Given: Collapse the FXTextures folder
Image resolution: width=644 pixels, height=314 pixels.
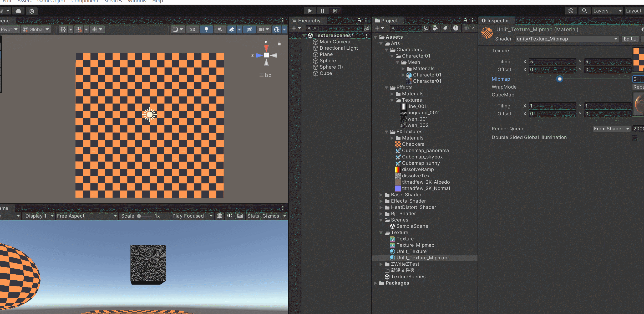Looking at the screenshot, I should point(386,132).
